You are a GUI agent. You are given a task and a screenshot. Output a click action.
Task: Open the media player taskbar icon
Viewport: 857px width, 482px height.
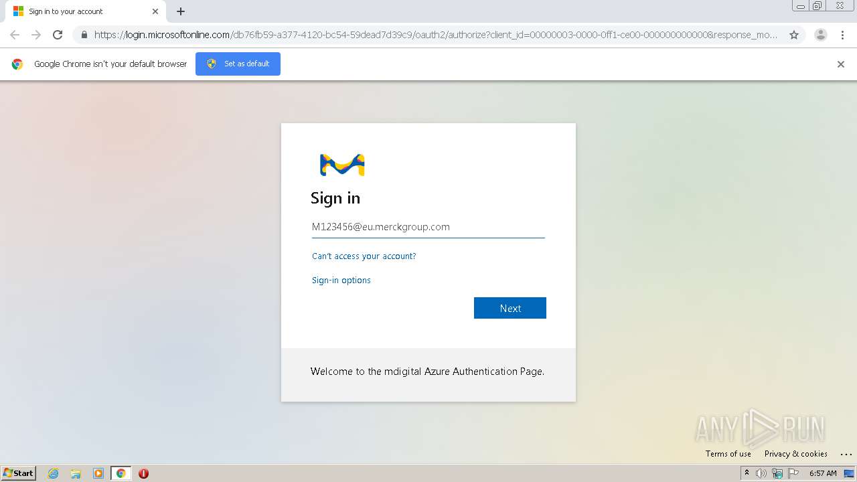(98, 473)
